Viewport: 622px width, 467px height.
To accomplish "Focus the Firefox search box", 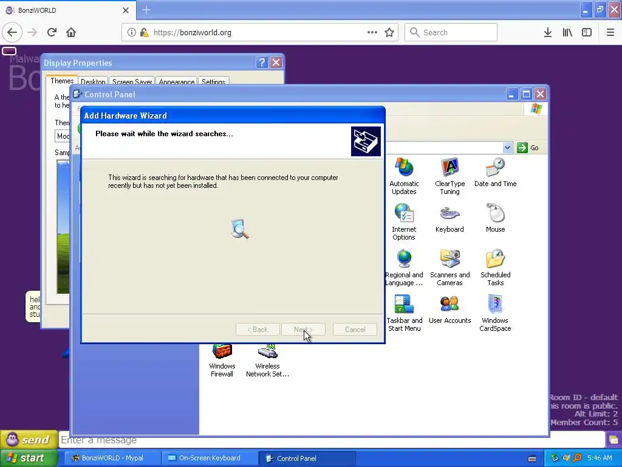I will 451,32.
